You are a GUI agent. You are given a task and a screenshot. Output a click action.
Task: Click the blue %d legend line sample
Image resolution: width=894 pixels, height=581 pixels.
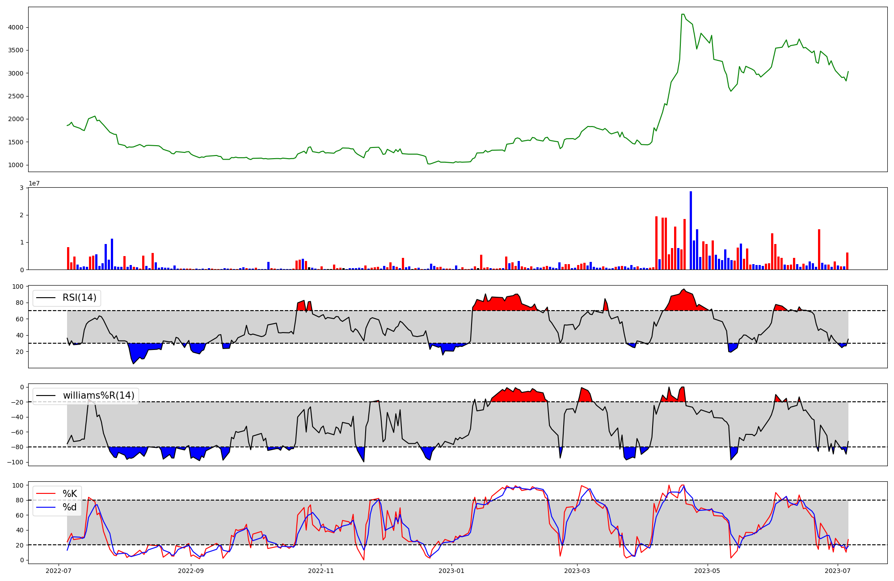46,507
